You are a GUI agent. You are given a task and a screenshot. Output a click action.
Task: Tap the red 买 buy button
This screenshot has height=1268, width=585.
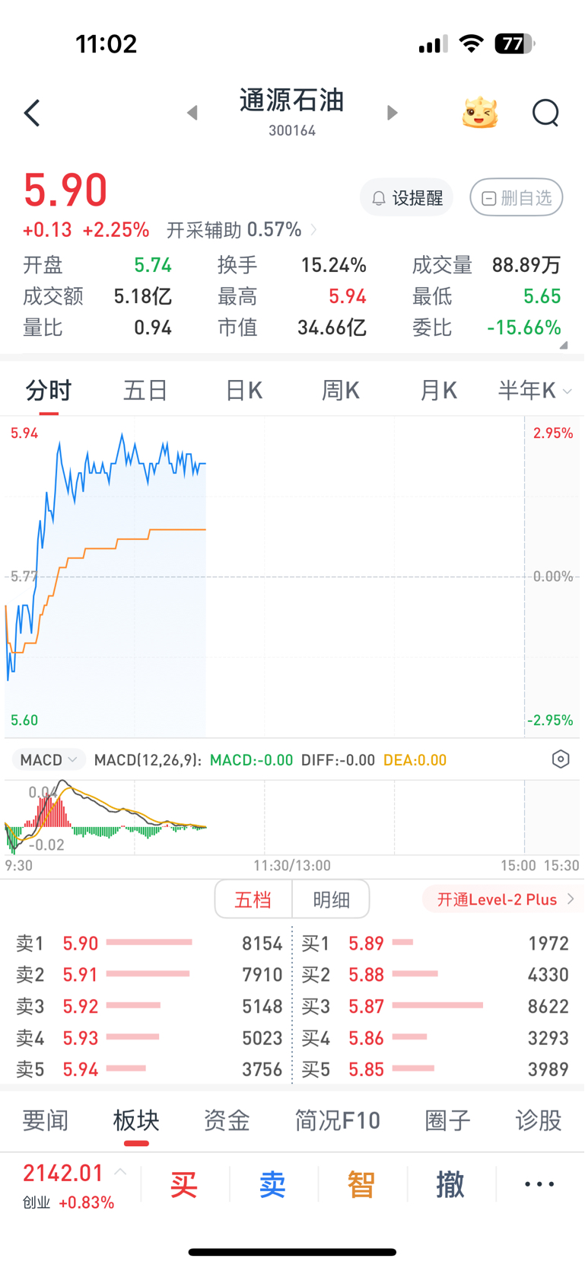184,1184
